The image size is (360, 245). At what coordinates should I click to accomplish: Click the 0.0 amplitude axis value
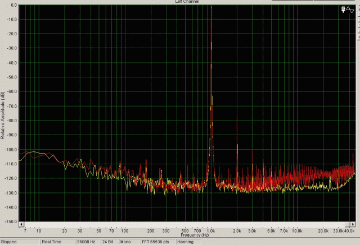coord(13,5)
